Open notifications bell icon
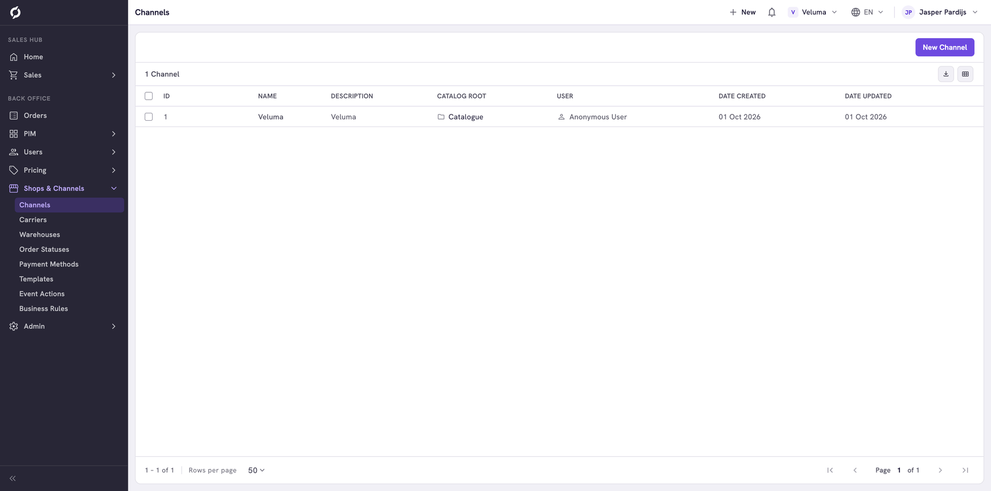 pyautogui.click(x=772, y=12)
